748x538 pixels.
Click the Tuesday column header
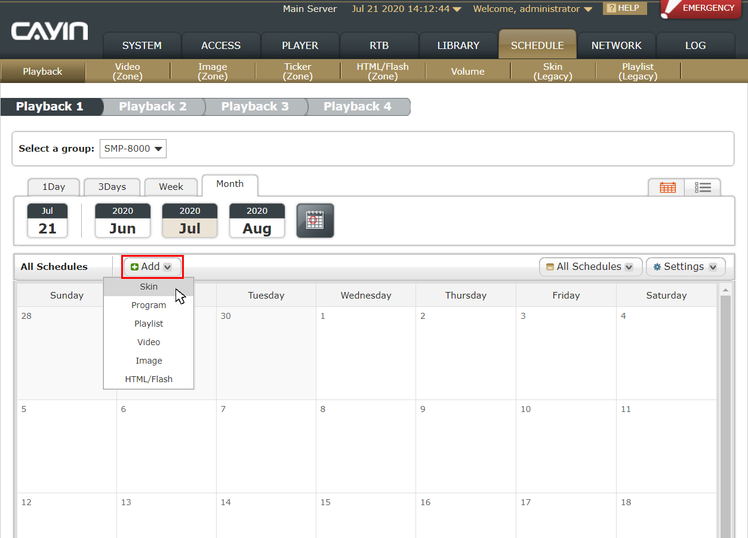[266, 295]
